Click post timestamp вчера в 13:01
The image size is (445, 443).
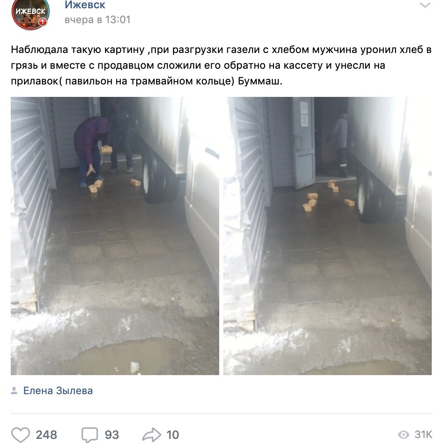coord(98,19)
